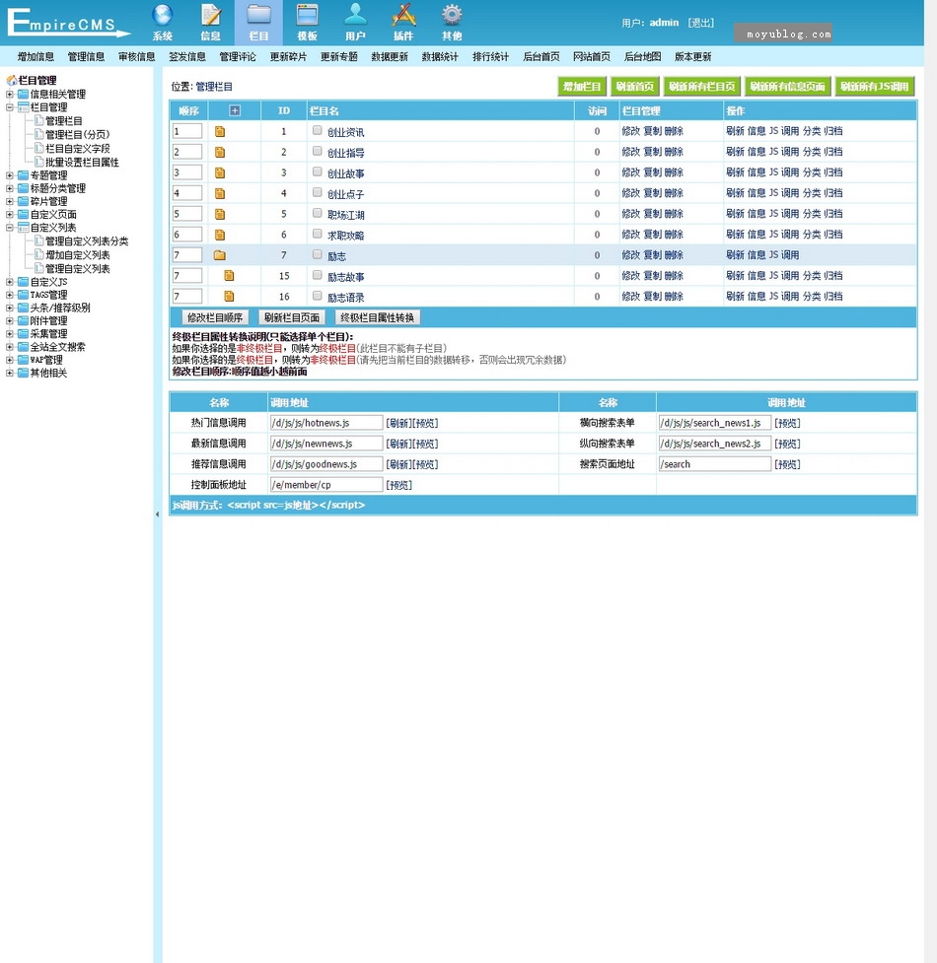Image resolution: width=937 pixels, height=963 pixels.
Task: Click the page icon next to 批量设置栏目属性
Action: pyautogui.click(x=39, y=162)
